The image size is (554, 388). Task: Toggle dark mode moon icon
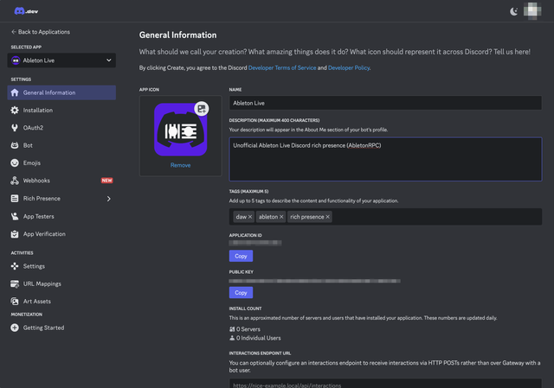pyautogui.click(x=513, y=11)
